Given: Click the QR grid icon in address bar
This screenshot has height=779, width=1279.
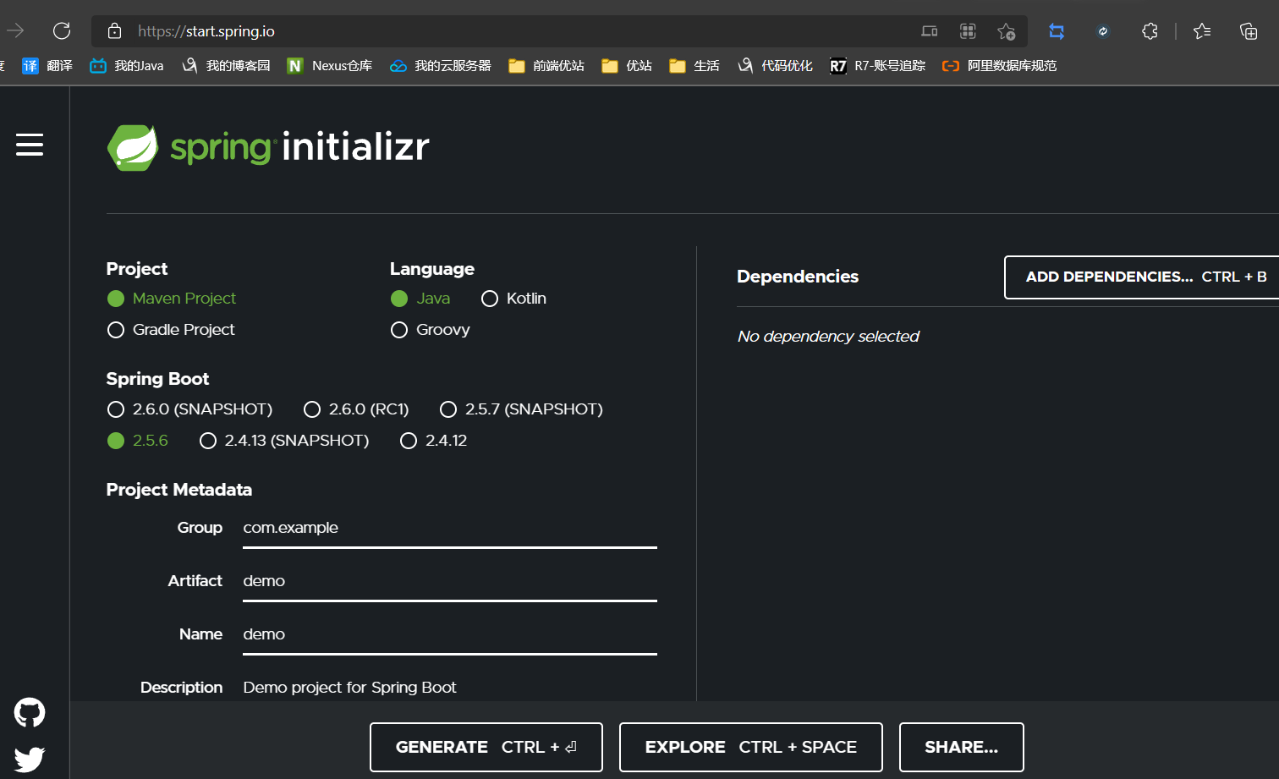Looking at the screenshot, I should tap(968, 31).
